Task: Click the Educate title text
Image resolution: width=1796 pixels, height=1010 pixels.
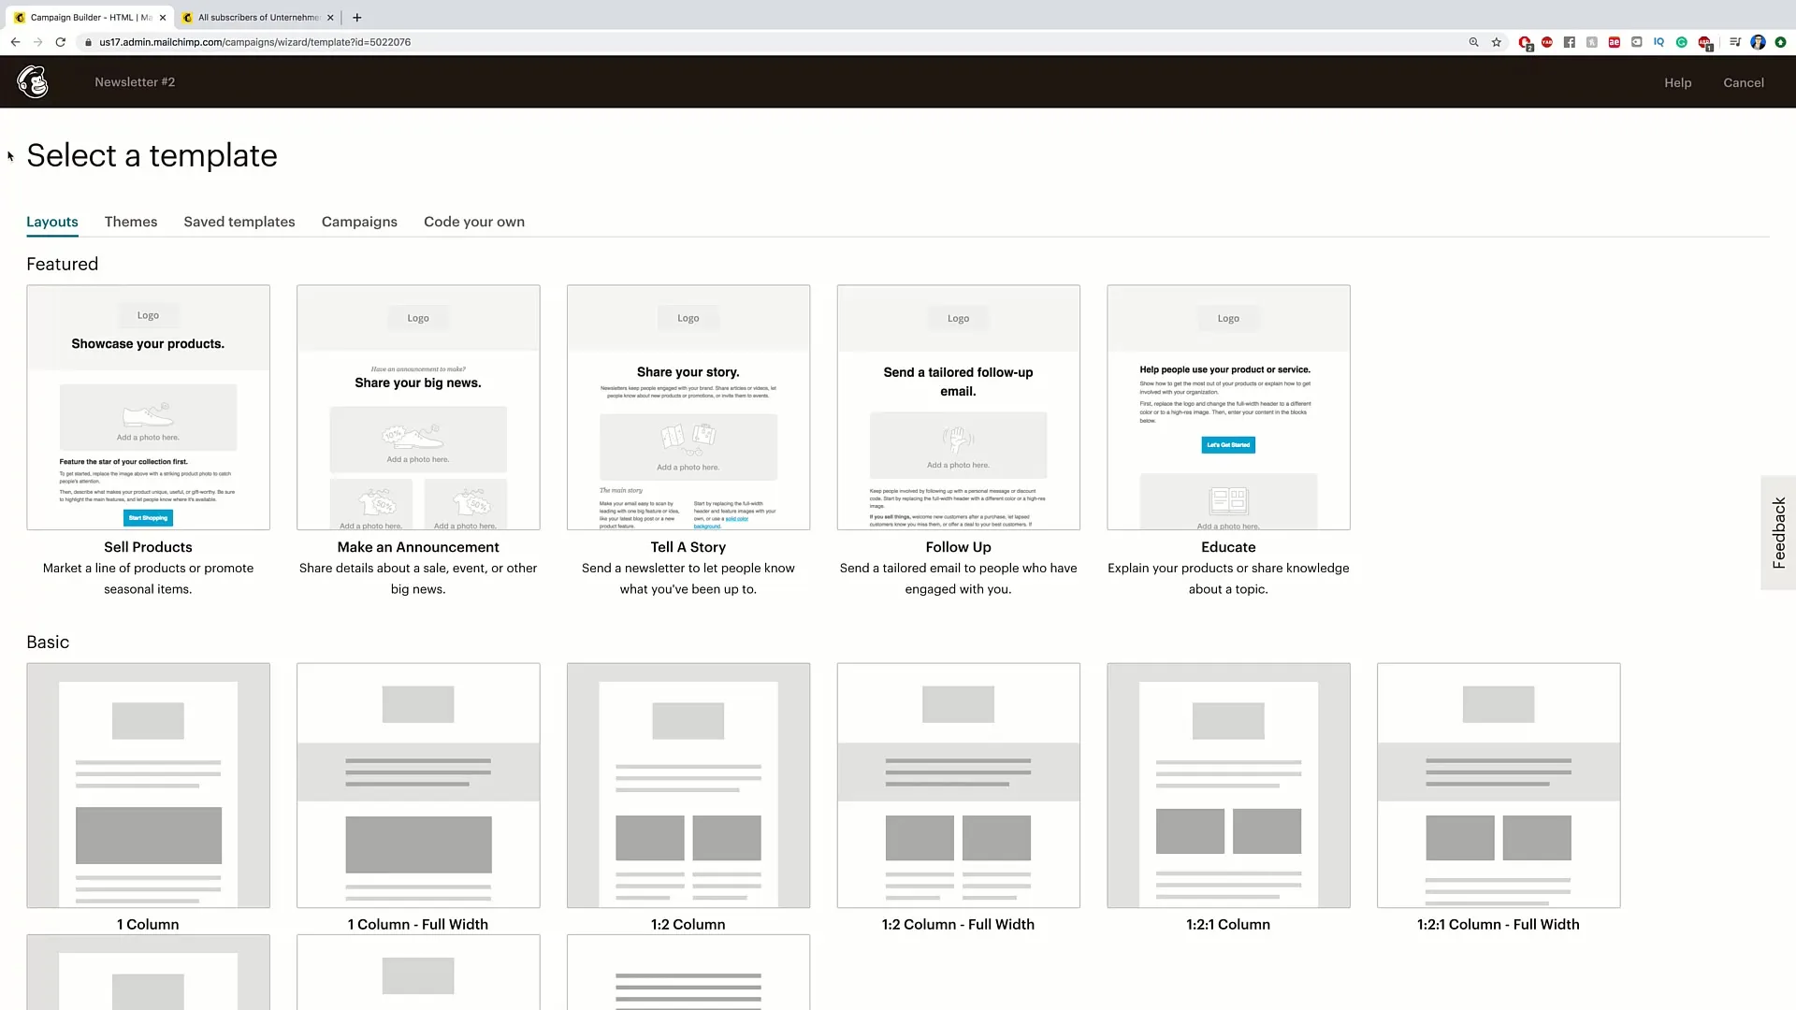Action: point(1228,547)
